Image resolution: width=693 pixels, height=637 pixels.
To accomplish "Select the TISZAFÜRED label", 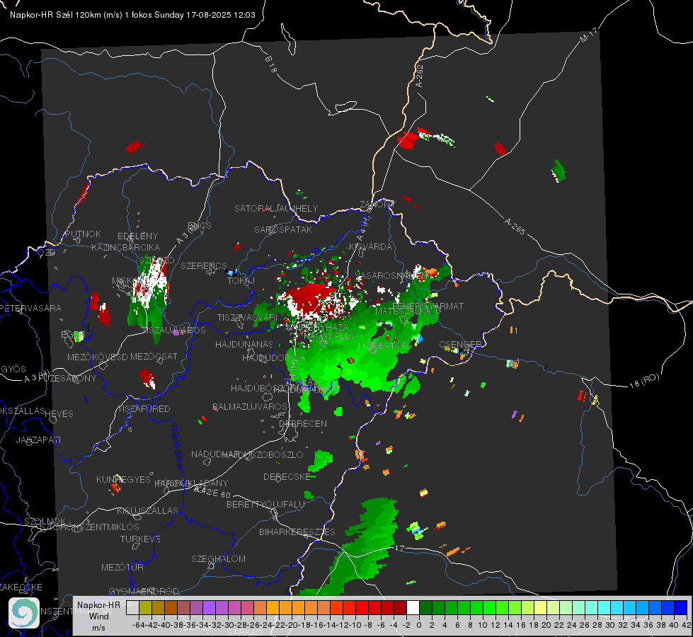I will [x=144, y=409].
